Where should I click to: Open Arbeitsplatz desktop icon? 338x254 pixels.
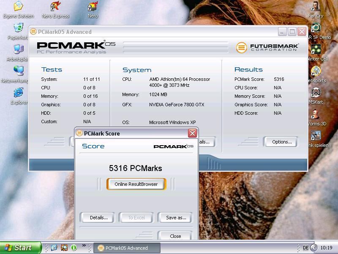pos(18,53)
